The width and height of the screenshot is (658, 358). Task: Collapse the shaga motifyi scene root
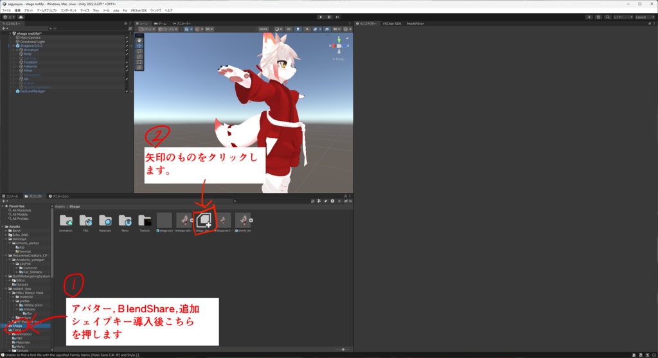click(10, 33)
